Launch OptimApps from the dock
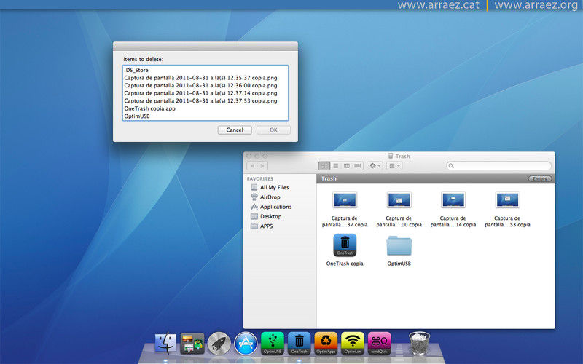The image size is (583, 364). tap(326, 343)
